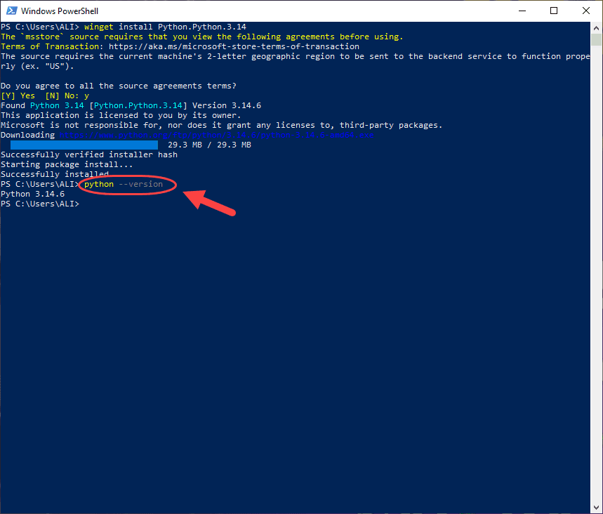Click the Python 3.14.6 output line

click(33, 195)
